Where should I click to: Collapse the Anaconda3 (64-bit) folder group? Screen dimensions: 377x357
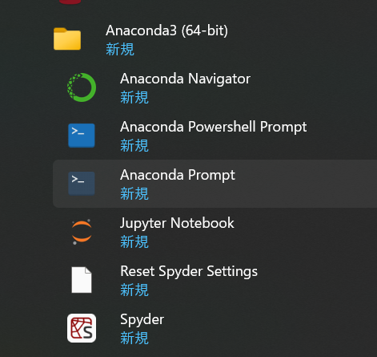(x=215, y=39)
